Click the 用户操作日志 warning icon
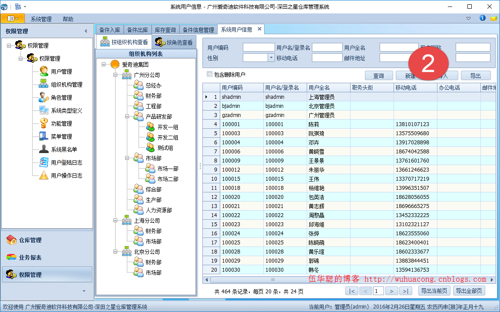The image size is (500, 312). pyautogui.click(x=44, y=175)
